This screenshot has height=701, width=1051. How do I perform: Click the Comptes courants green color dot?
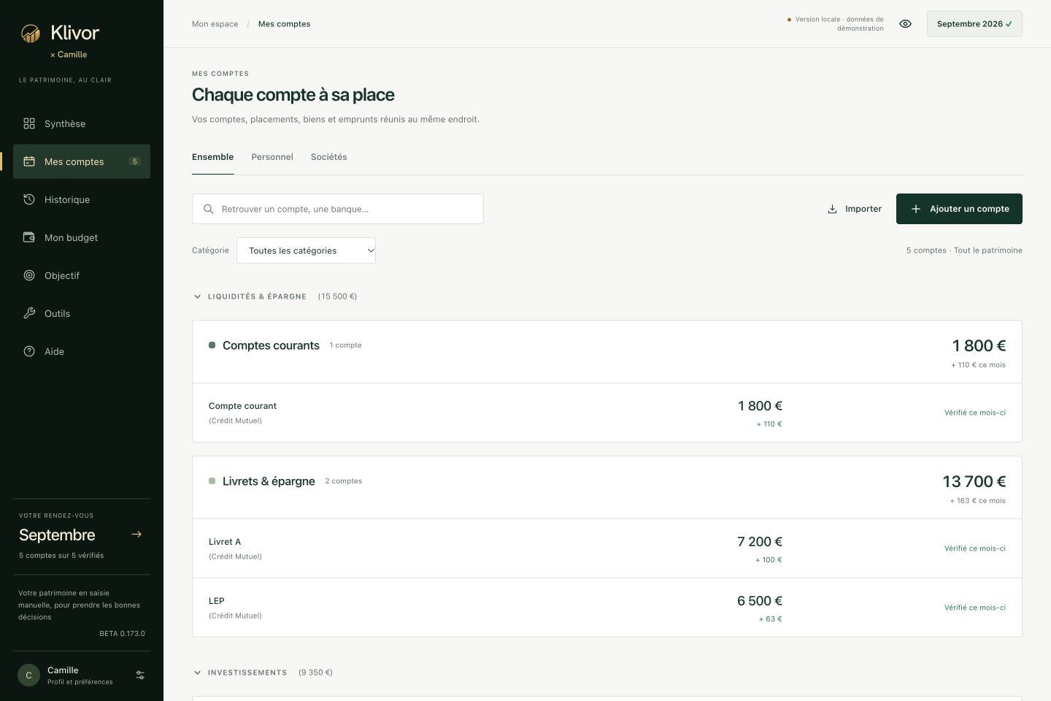(x=212, y=345)
